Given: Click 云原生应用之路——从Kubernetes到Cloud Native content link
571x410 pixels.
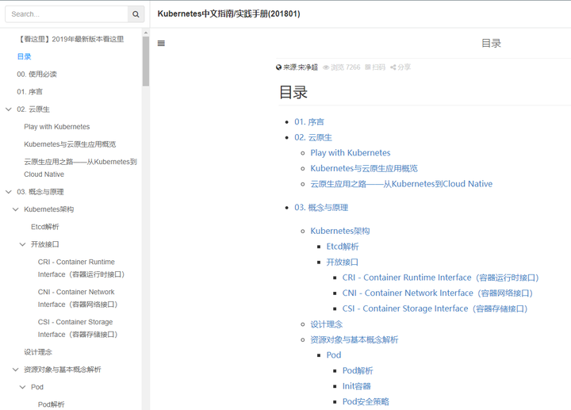Looking at the screenshot, I should click(x=401, y=184).
